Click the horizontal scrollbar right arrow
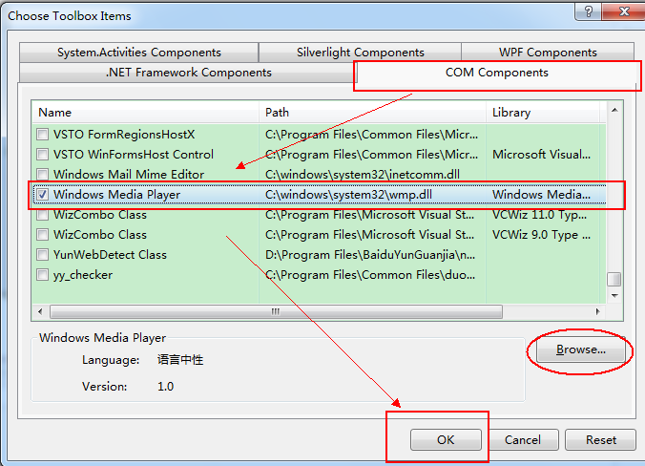The height and width of the screenshot is (466, 645). 597,311
